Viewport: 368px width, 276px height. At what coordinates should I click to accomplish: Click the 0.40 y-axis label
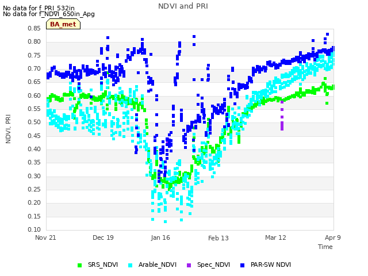click(34, 149)
